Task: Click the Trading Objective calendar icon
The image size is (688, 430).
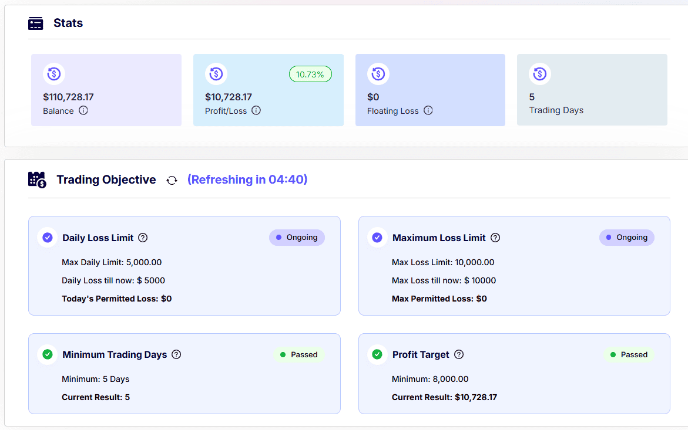Action: [36, 180]
